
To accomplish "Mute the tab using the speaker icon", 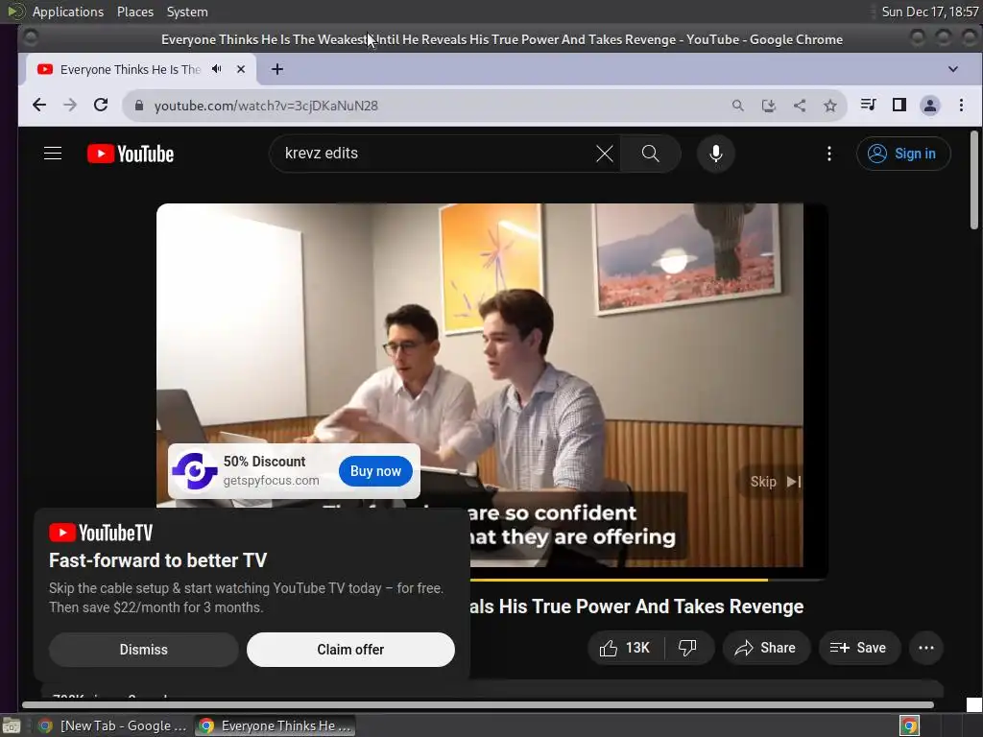I will pyautogui.click(x=217, y=69).
